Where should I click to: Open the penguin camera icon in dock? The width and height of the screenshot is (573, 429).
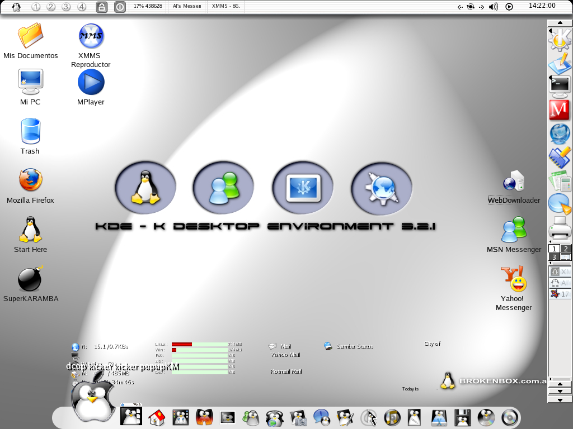tap(299, 418)
